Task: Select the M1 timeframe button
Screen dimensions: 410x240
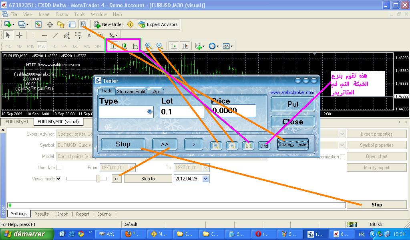Action: 8,46
